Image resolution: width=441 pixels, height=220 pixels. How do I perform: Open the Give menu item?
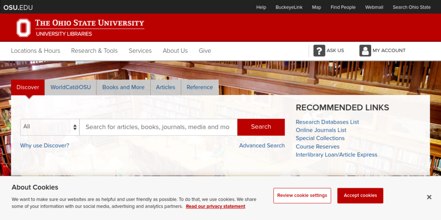pyautogui.click(x=205, y=51)
